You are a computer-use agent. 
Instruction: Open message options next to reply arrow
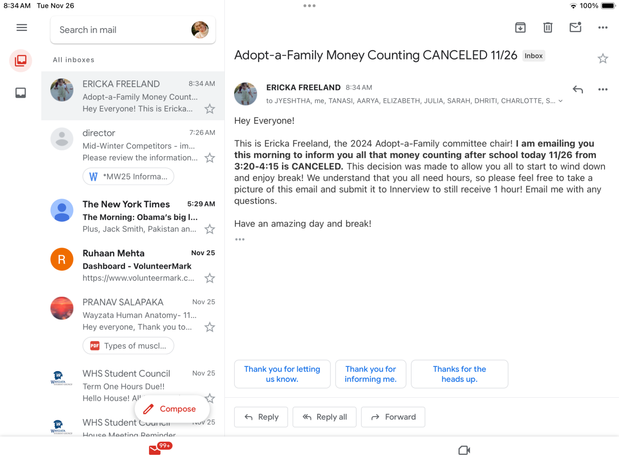click(x=603, y=89)
